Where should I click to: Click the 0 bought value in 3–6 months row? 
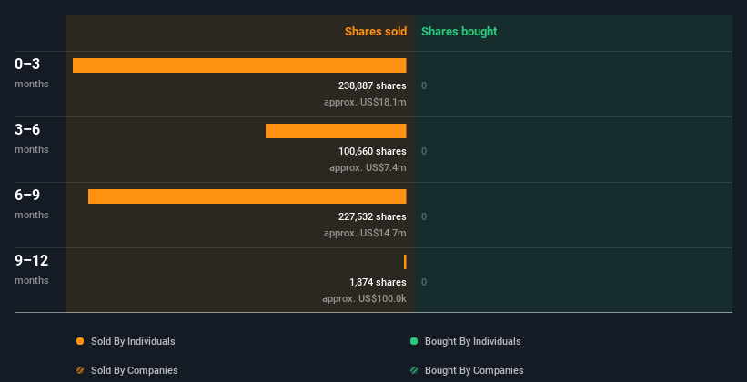tap(424, 152)
